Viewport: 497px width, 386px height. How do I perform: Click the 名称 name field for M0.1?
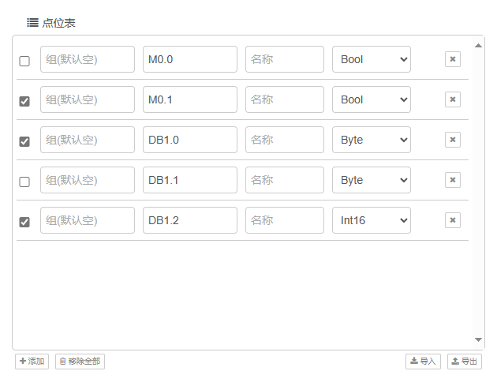(x=284, y=99)
